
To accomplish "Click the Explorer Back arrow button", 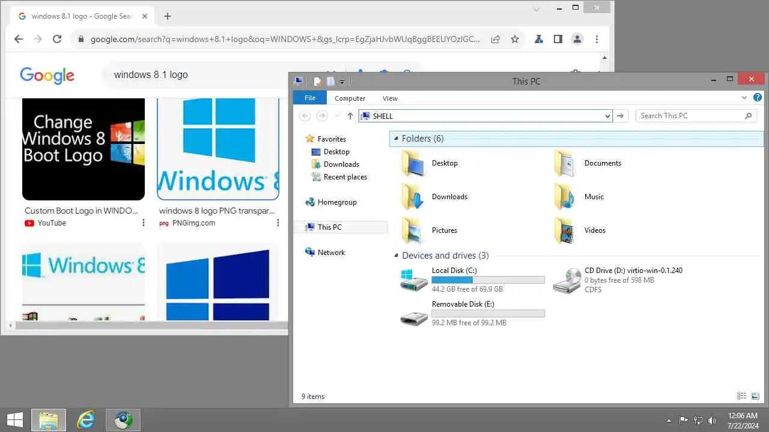I will coord(305,116).
